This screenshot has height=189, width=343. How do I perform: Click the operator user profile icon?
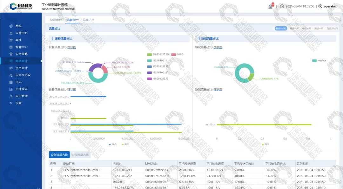pos(320,6)
